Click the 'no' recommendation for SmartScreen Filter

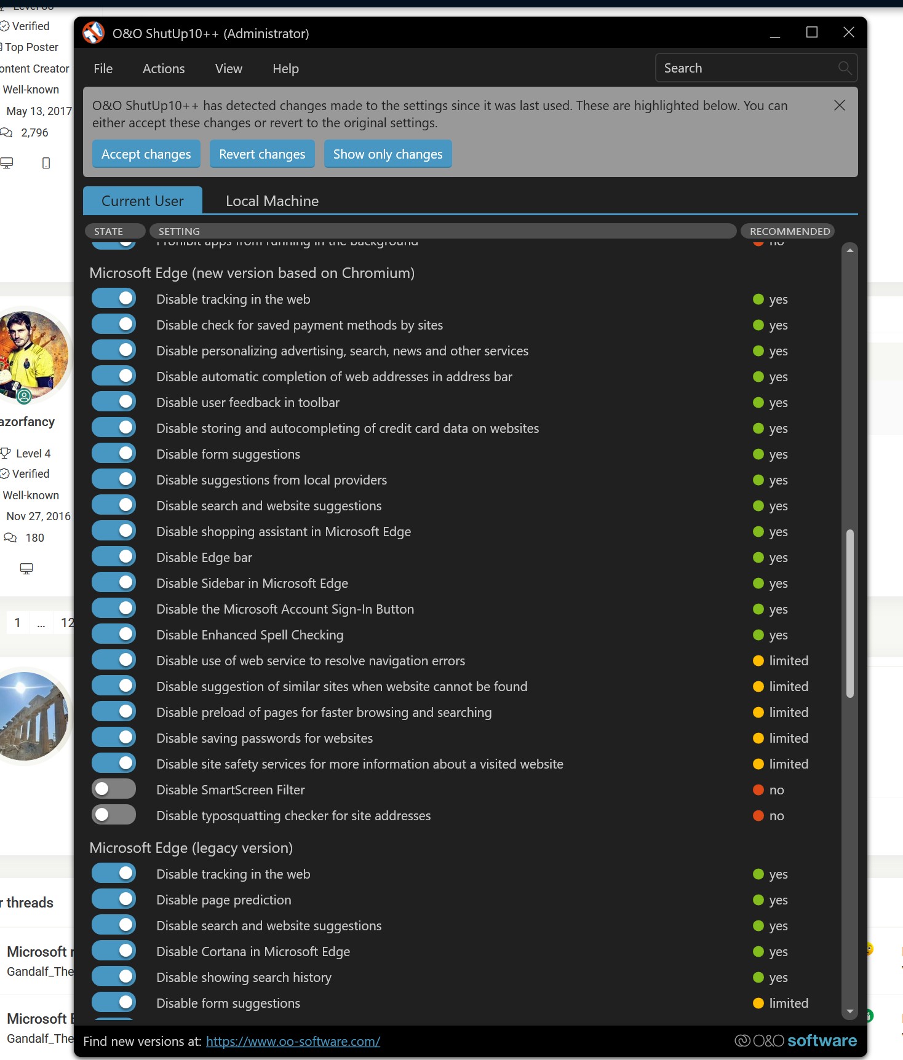click(x=769, y=790)
